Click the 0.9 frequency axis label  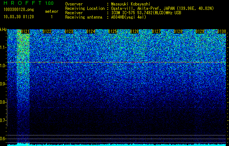[x=3, y=84]
